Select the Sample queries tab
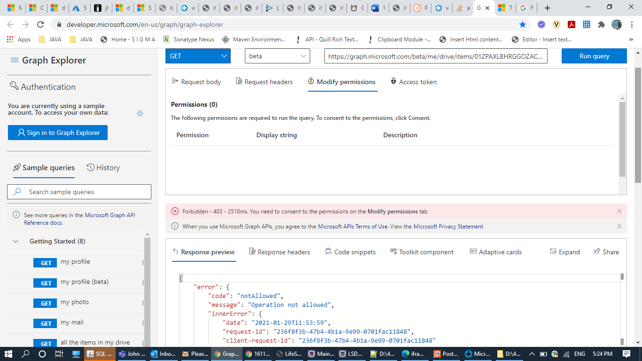The image size is (642, 361). (44, 168)
